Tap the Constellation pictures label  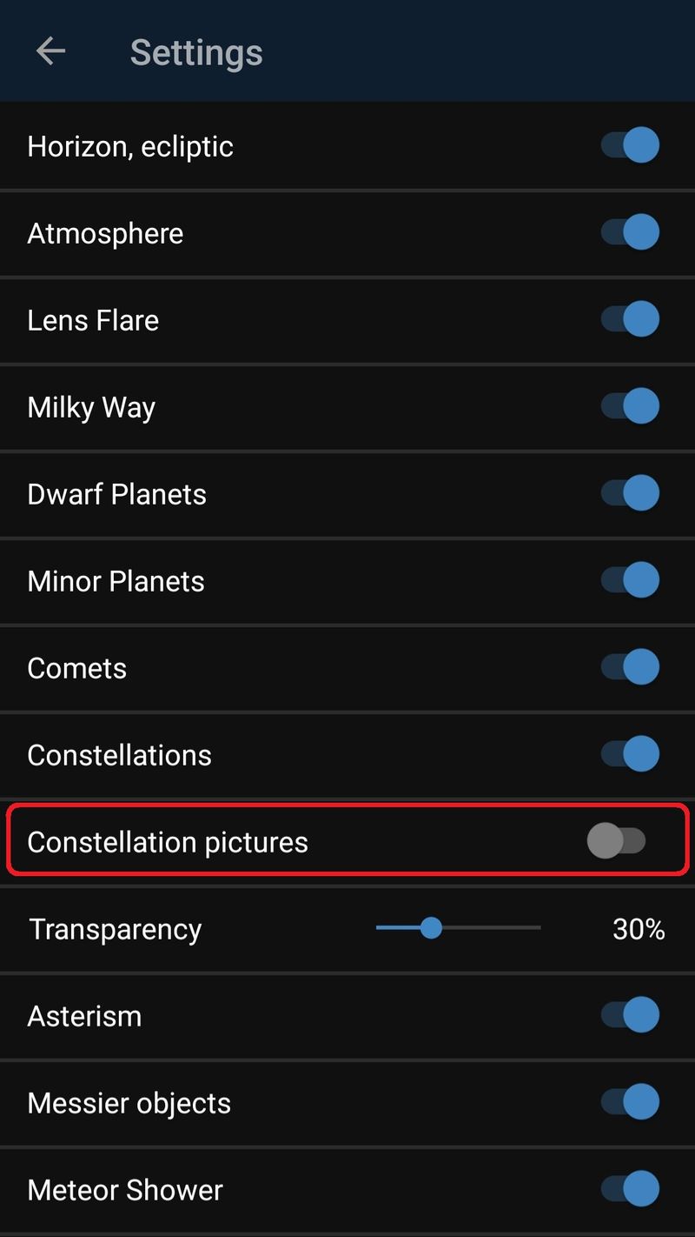click(x=168, y=842)
